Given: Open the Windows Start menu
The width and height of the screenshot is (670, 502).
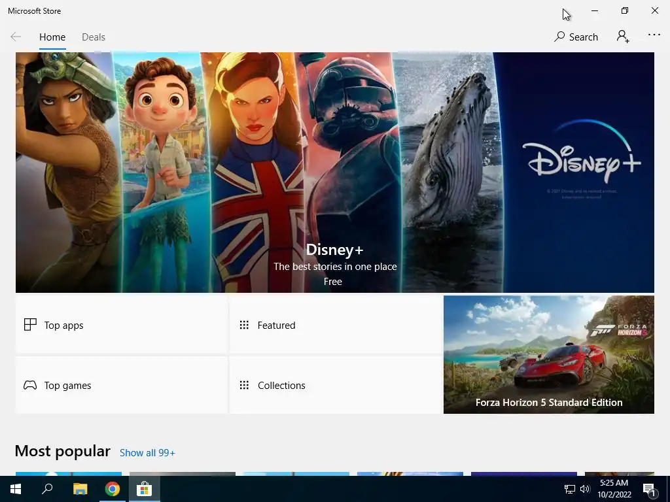Looking at the screenshot, I should pyautogui.click(x=16, y=489).
